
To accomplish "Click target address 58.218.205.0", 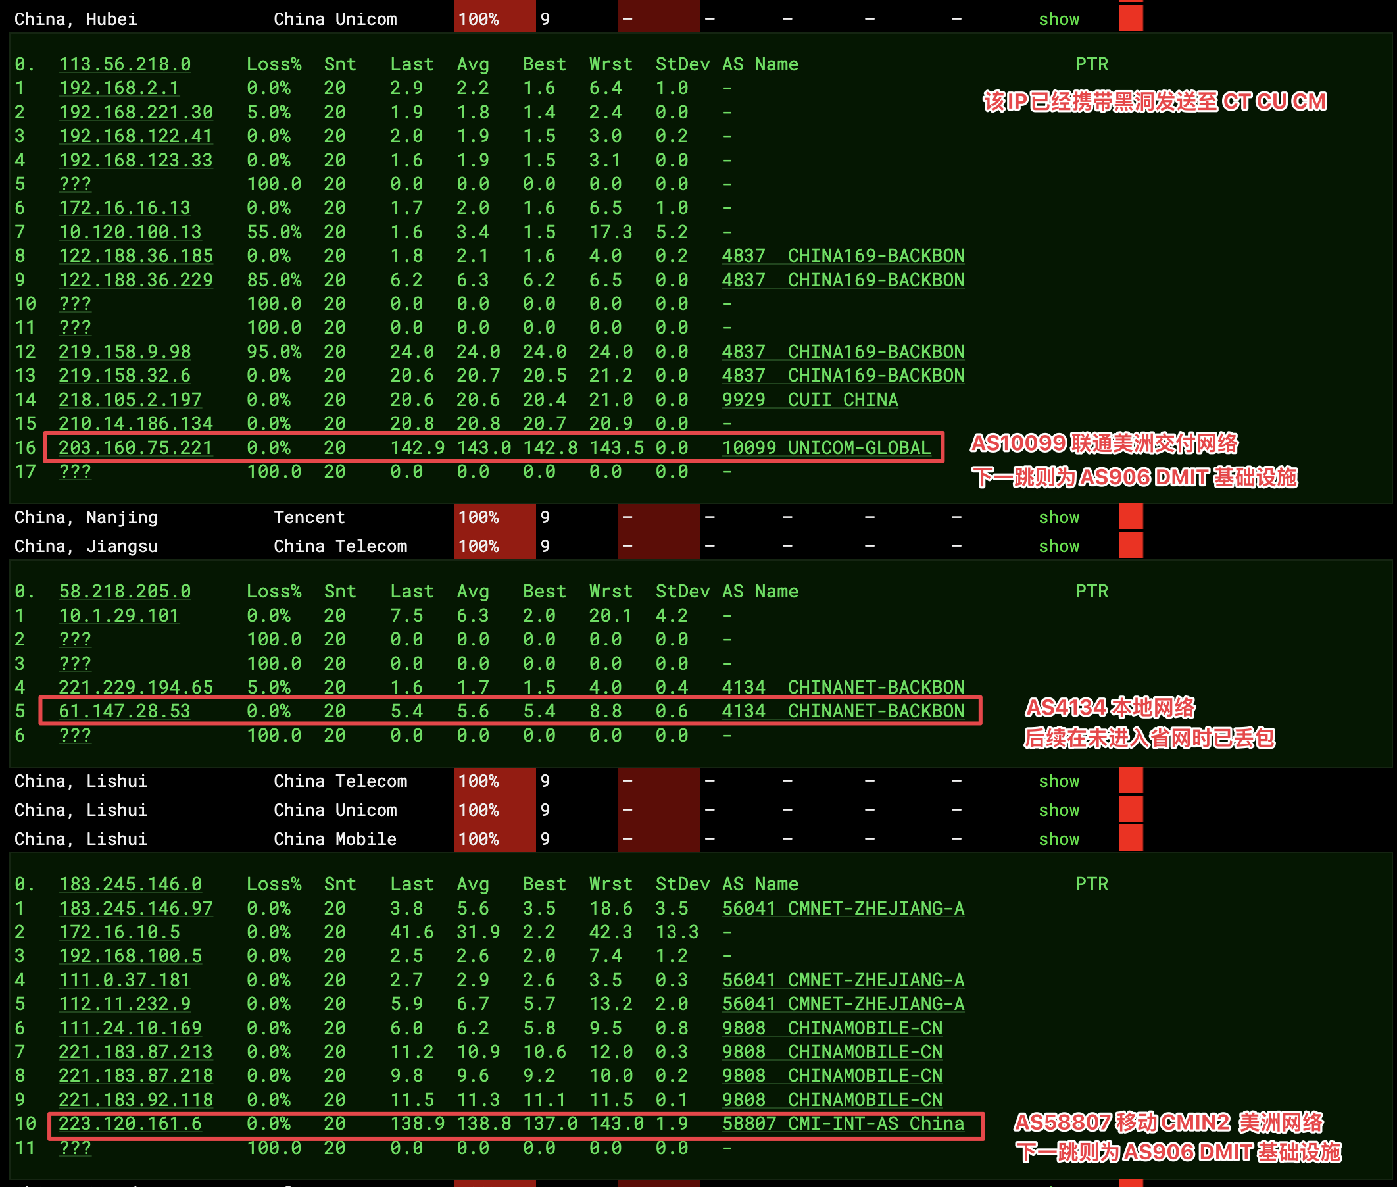I will [x=124, y=591].
